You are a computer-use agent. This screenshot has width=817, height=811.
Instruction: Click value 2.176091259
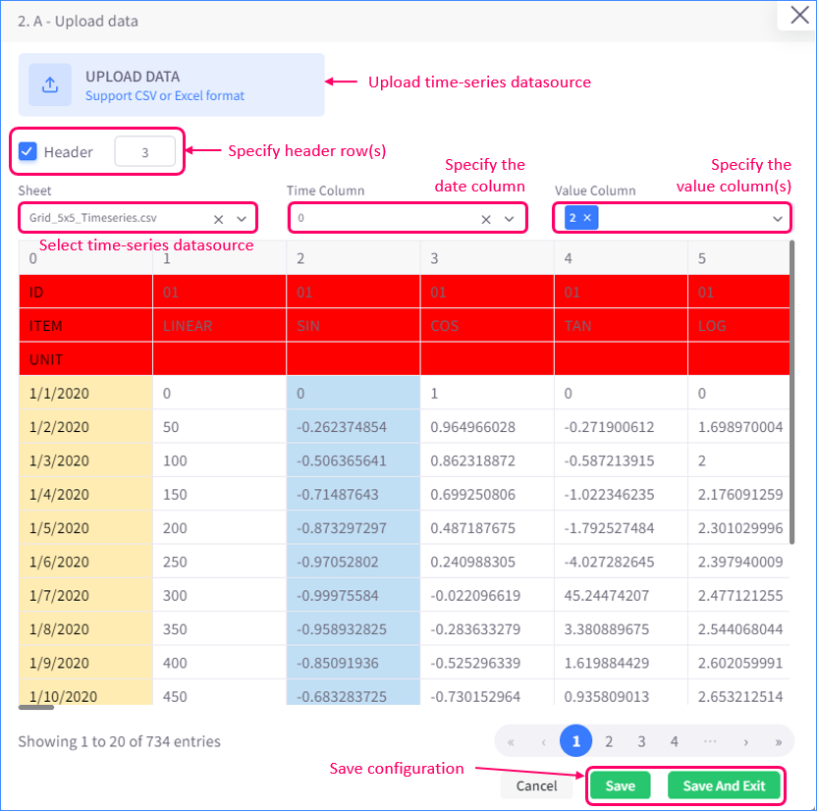pyautogui.click(x=740, y=494)
